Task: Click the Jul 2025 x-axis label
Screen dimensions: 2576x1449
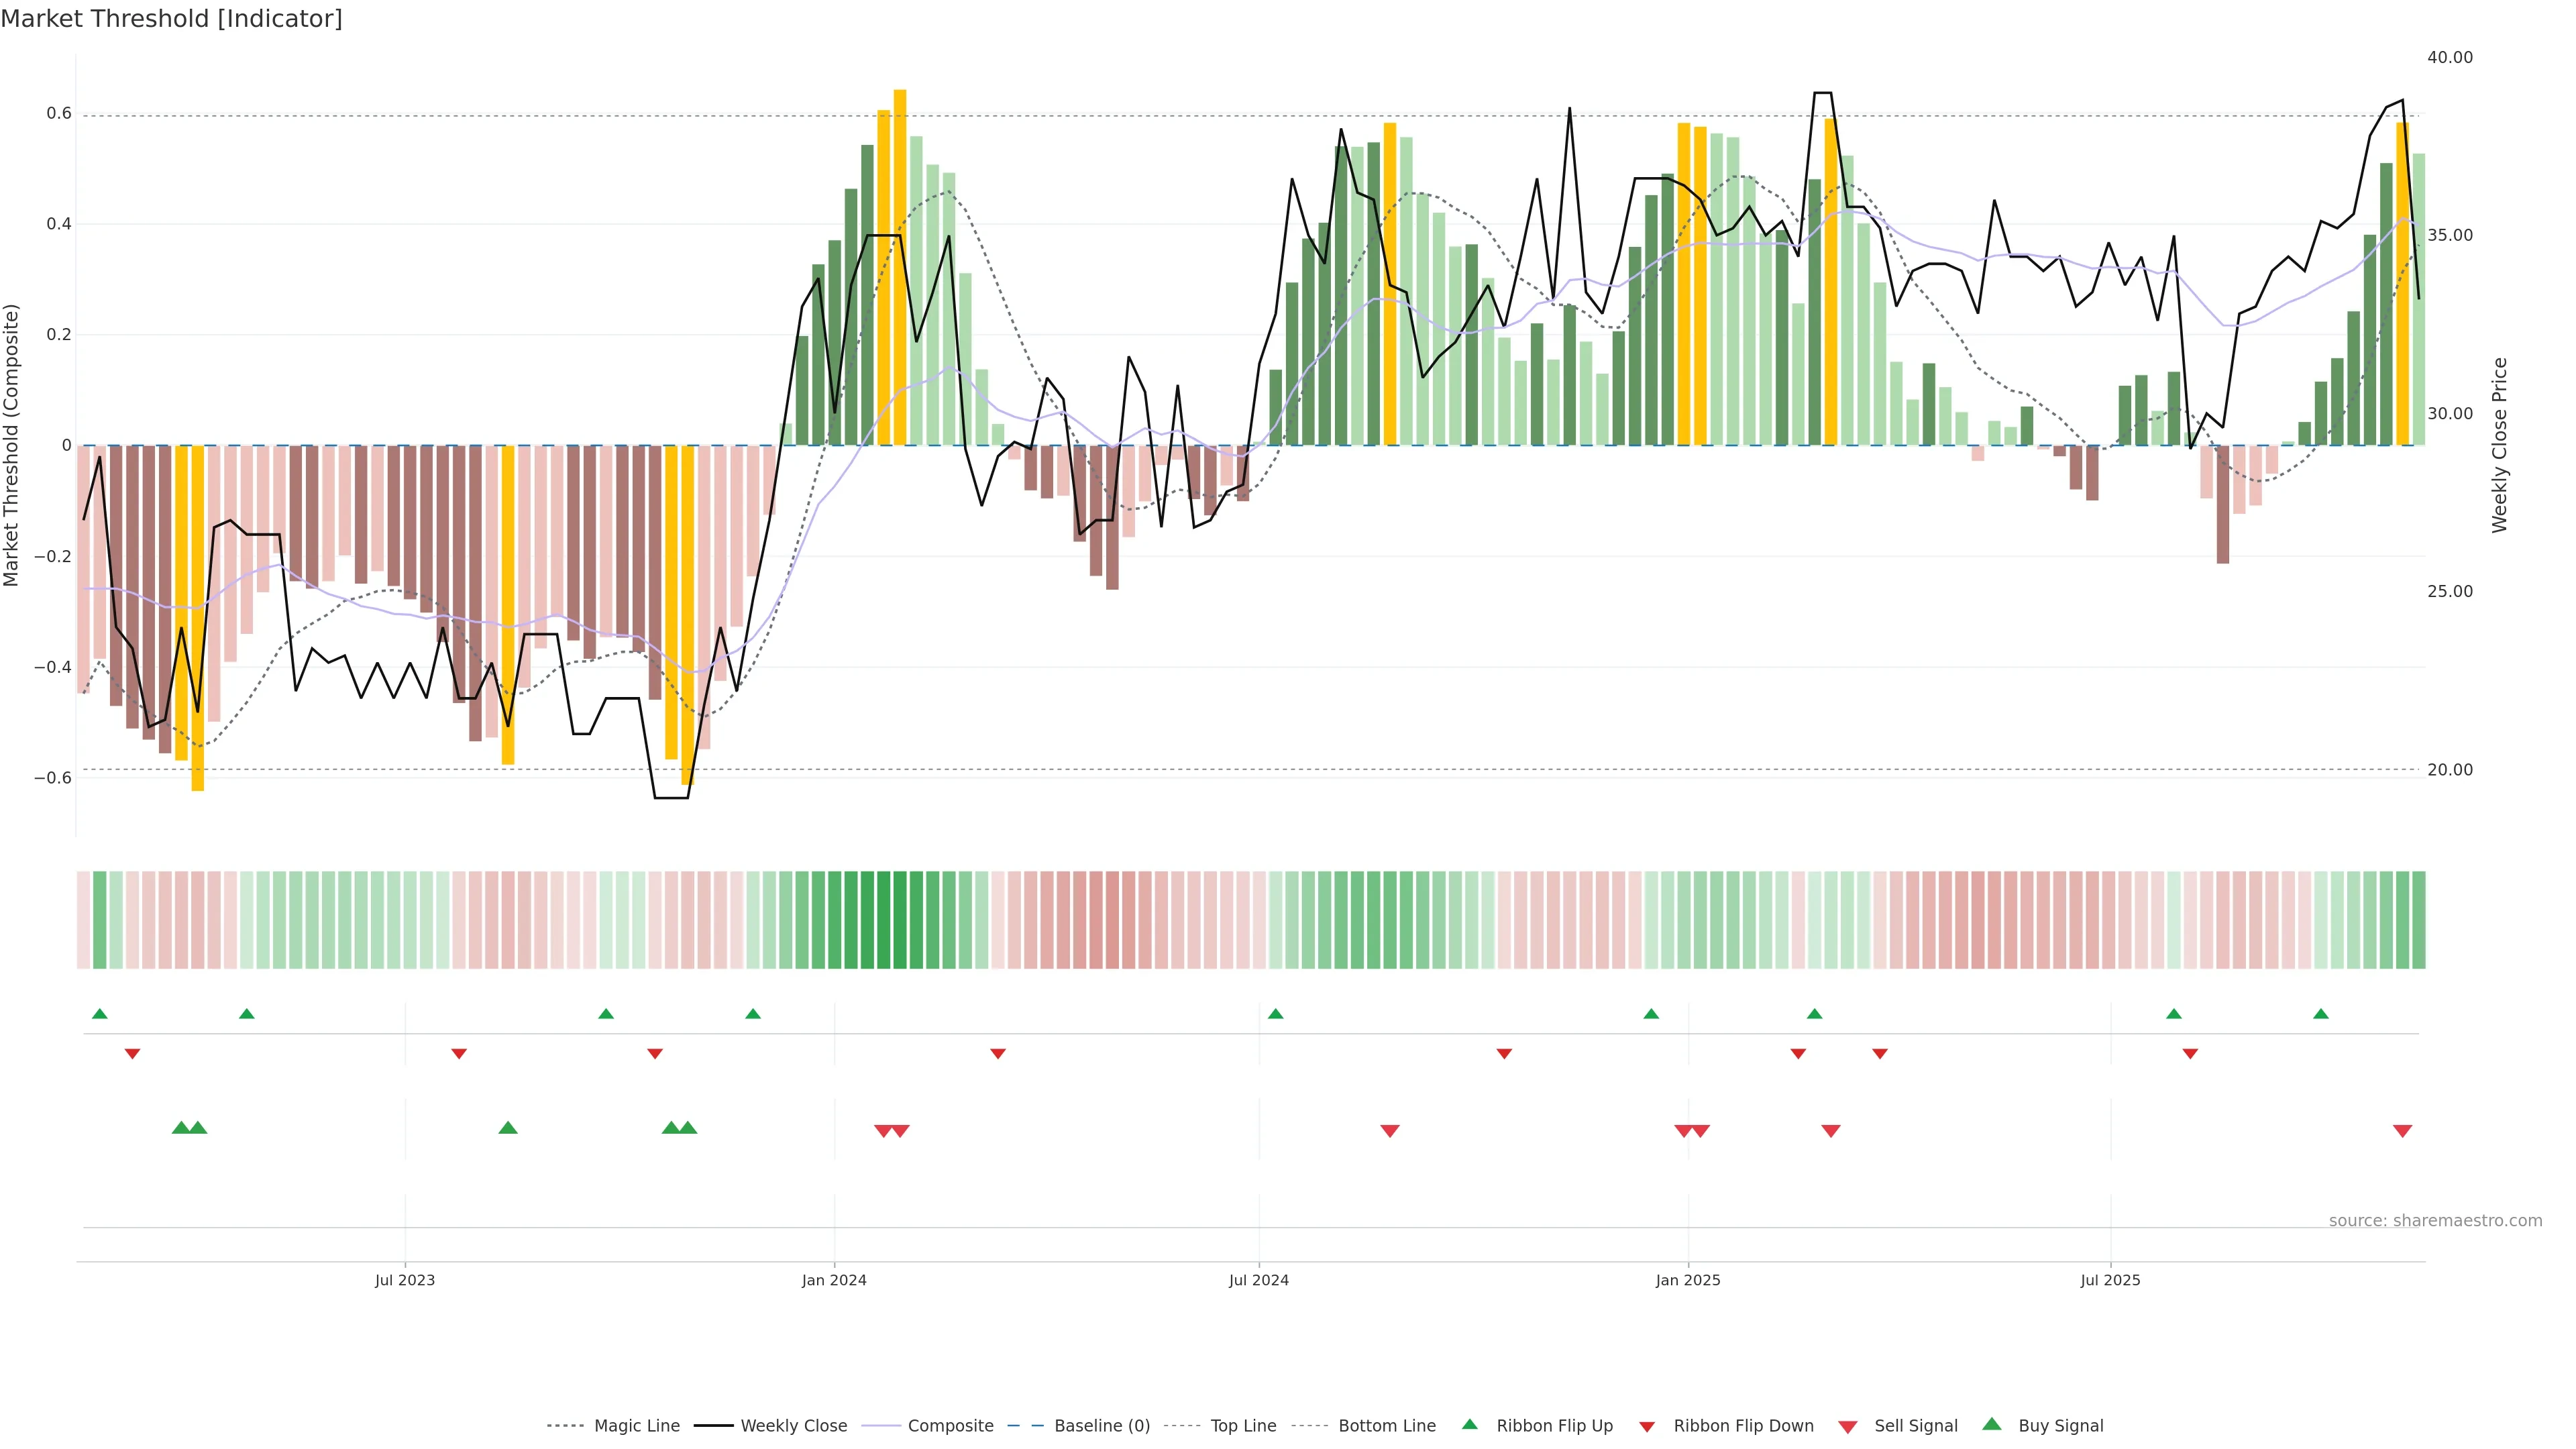Action: 2110,1280
